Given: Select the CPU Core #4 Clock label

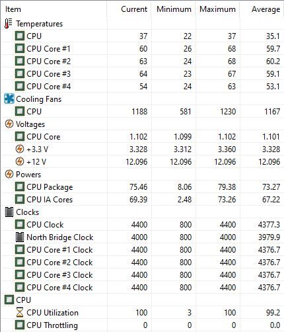Looking at the screenshot, I should tap(59, 288).
